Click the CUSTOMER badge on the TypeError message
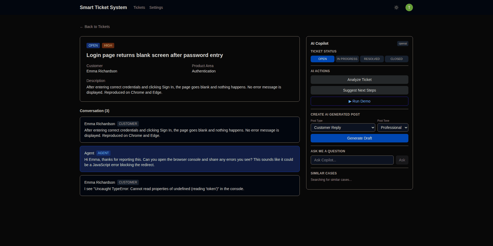 point(128,182)
